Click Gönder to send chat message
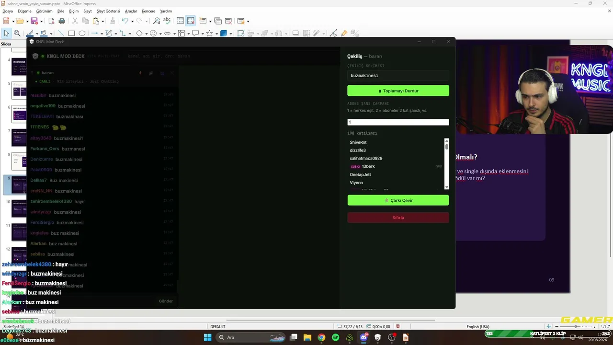This screenshot has height=345, width=613. point(166,301)
